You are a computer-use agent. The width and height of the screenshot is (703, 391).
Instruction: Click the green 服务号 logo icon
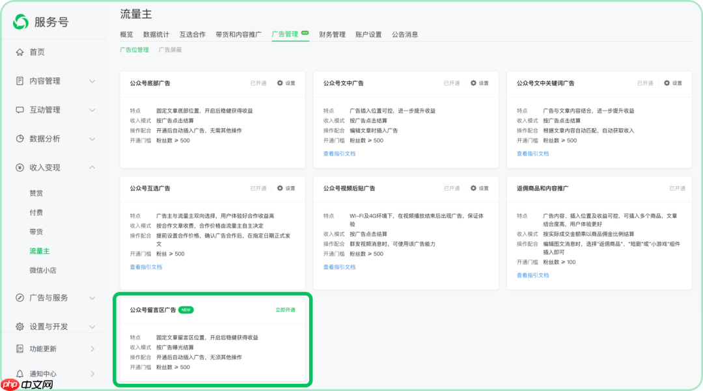pyautogui.click(x=19, y=20)
